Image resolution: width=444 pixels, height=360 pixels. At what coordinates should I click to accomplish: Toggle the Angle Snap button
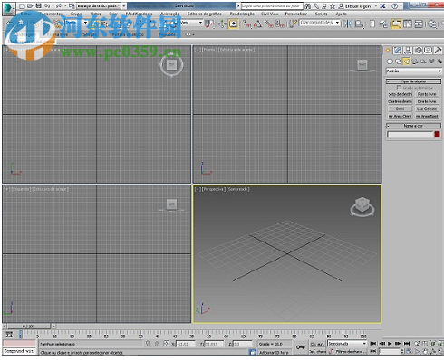pyautogui.click(x=257, y=24)
